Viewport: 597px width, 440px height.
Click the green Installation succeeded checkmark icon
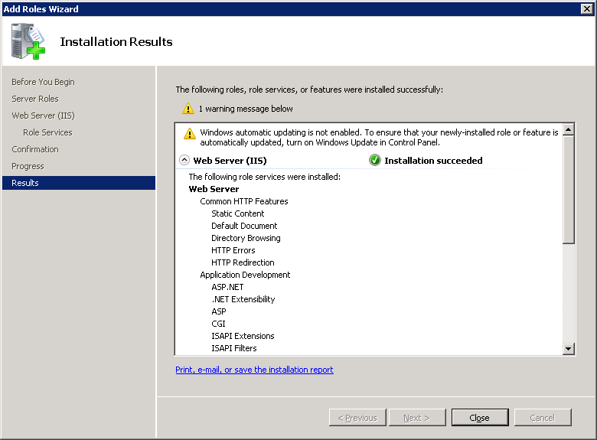pyautogui.click(x=375, y=161)
